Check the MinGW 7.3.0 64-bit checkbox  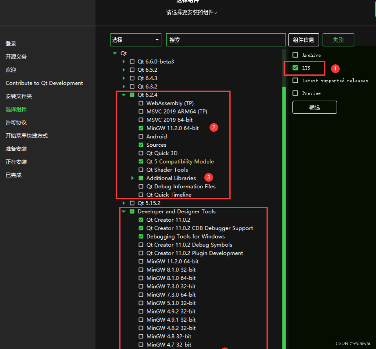(141, 294)
